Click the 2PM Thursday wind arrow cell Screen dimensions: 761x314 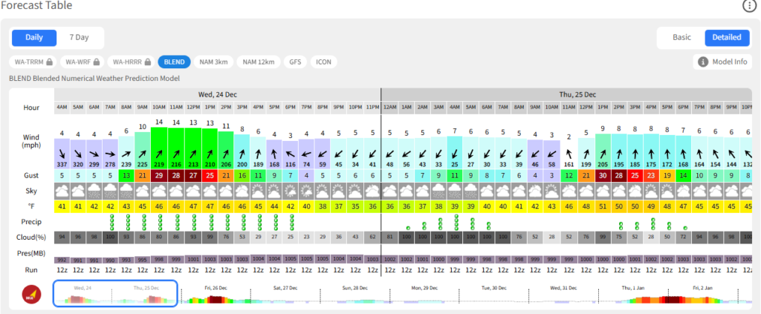(618, 151)
